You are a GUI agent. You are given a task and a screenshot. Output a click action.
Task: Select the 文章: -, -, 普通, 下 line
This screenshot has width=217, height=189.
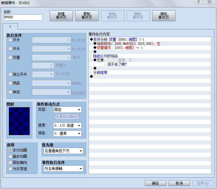point(150,60)
